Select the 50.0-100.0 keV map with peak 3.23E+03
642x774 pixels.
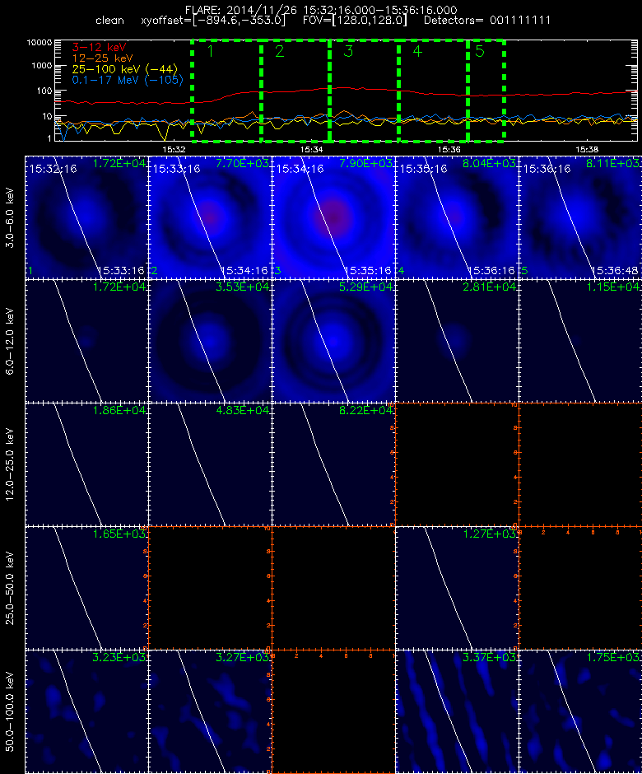(x=86, y=711)
